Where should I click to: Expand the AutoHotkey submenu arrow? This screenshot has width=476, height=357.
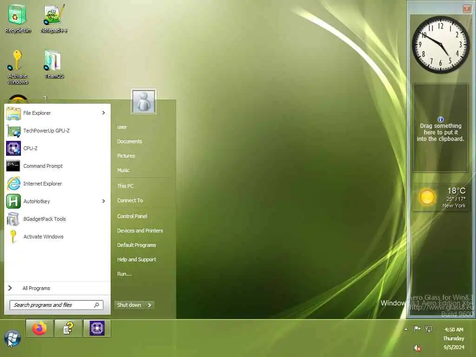coord(104,201)
